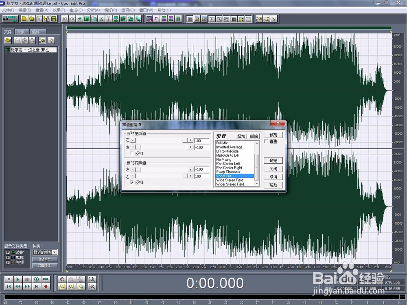Click the 帮助 help button in dialog
Viewport: 407px width, 305px height.
pos(273,185)
